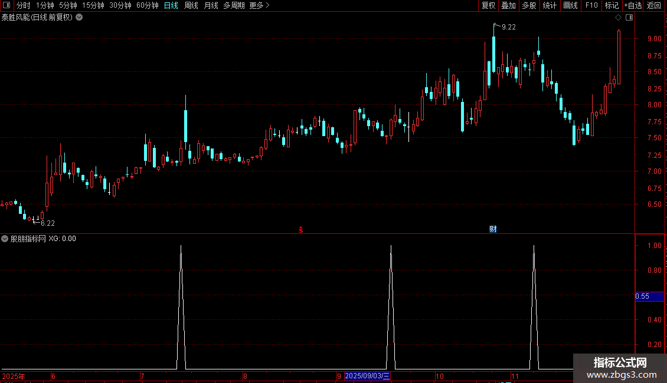Click month 11 on the time axis
This screenshot has height=383, width=667.
pyautogui.click(x=515, y=376)
